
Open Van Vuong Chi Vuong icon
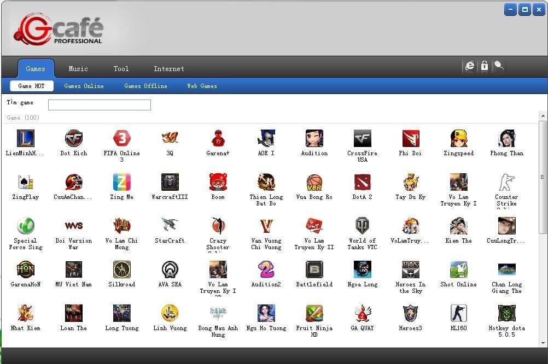[x=266, y=226]
